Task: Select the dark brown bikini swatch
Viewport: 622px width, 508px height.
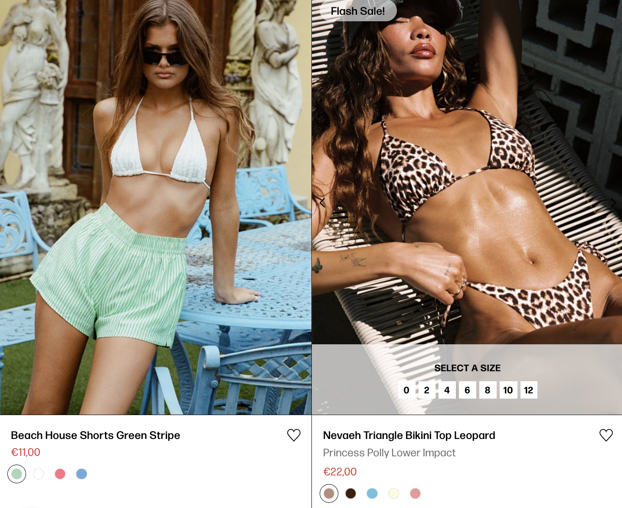Action: [350, 493]
